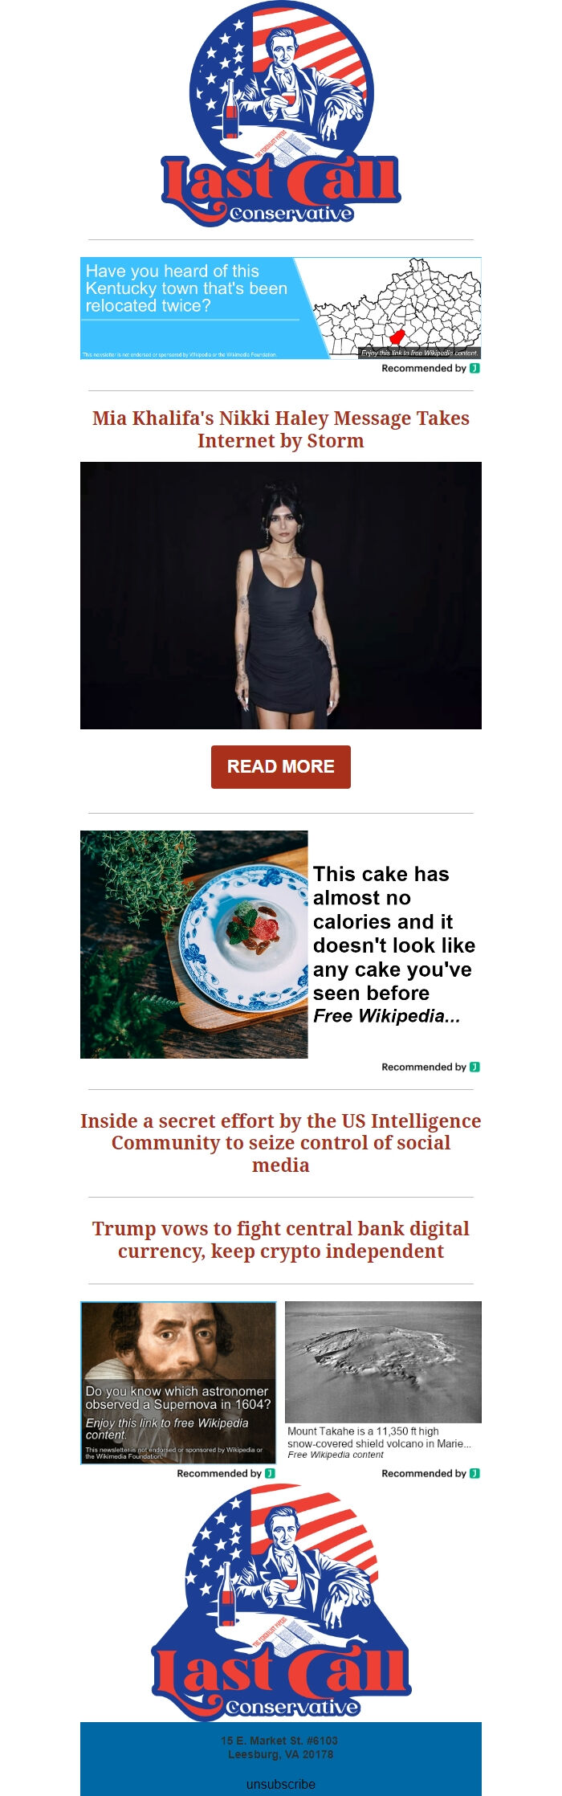Open the Mia Khalifa Nikki Haley headline
This screenshot has width=562, height=1796.
[281, 429]
